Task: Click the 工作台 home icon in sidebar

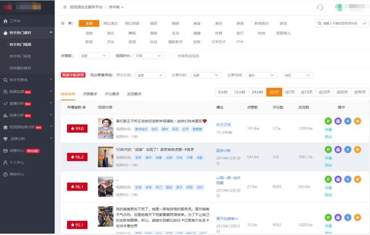Action: 5,20
